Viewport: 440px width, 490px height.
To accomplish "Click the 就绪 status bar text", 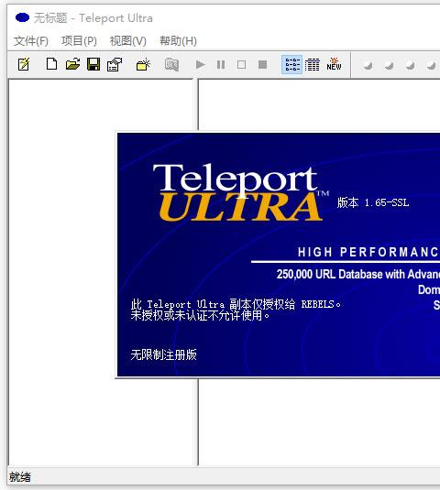I will (20, 477).
